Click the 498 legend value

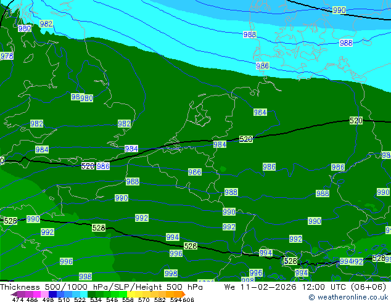[48, 300]
